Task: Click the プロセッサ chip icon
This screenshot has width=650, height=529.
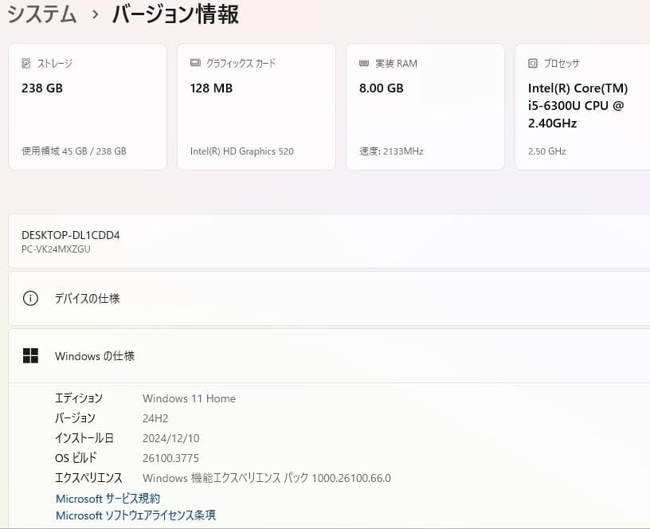Action: point(531,63)
